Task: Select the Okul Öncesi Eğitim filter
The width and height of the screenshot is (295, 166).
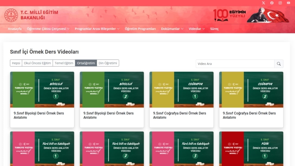Action: pyautogui.click(x=37, y=63)
